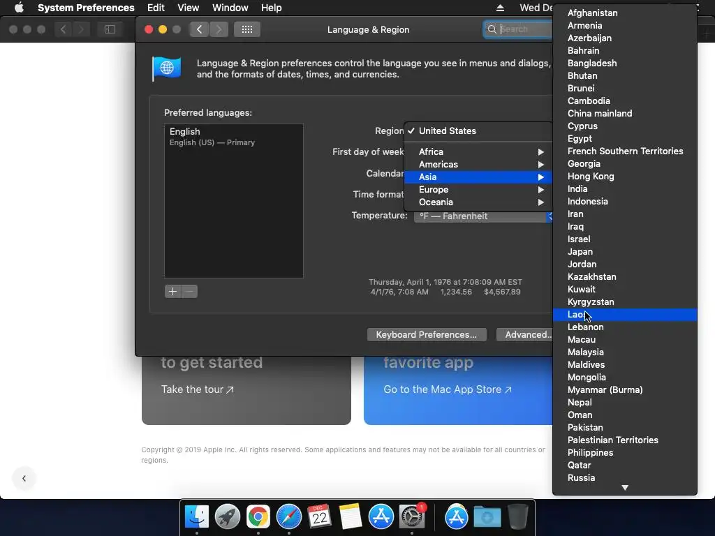Expand the Americas submenu

[x=478, y=165]
